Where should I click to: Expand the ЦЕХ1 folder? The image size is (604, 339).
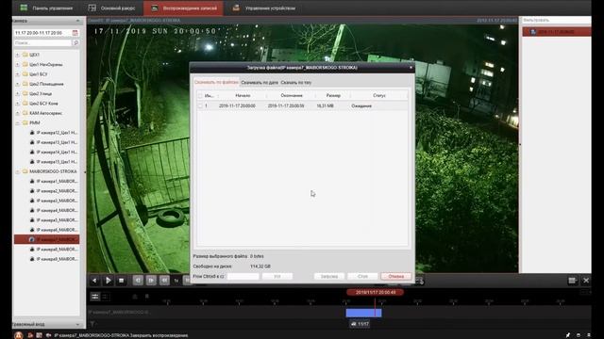tap(17, 55)
